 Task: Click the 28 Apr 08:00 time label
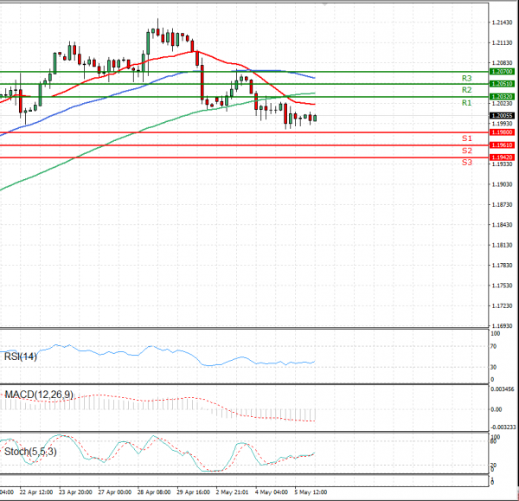pyautogui.click(x=154, y=492)
